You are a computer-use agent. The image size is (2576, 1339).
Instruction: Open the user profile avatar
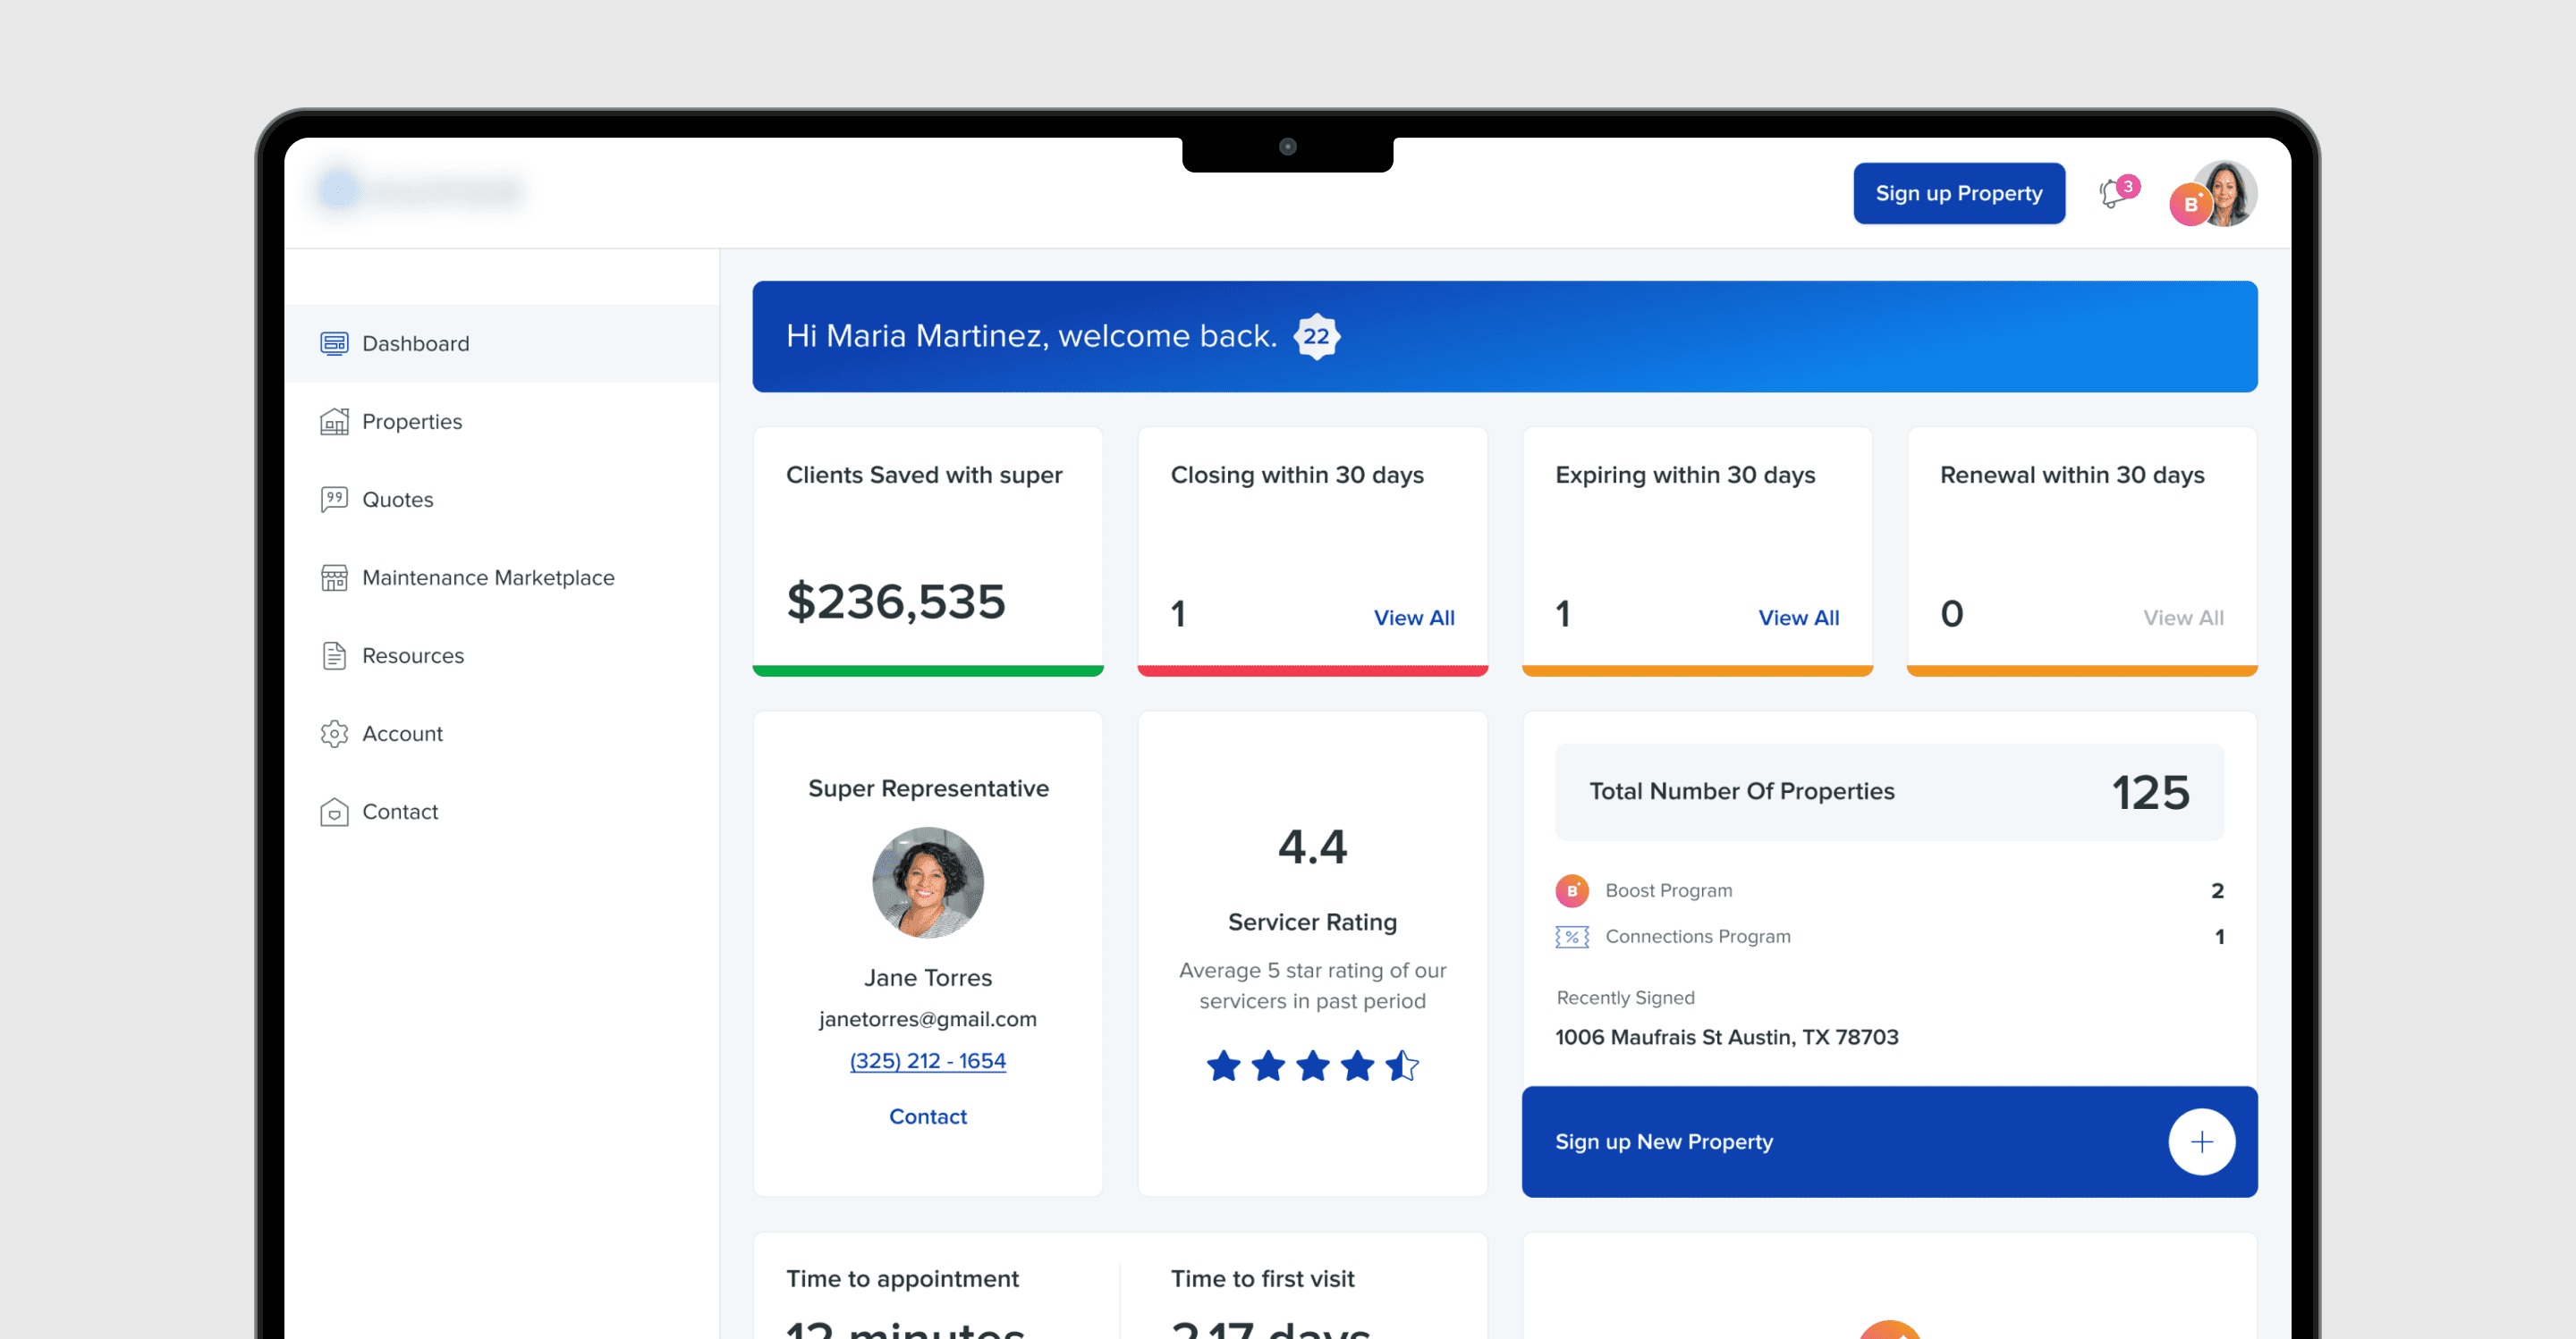pos(2226,193)
